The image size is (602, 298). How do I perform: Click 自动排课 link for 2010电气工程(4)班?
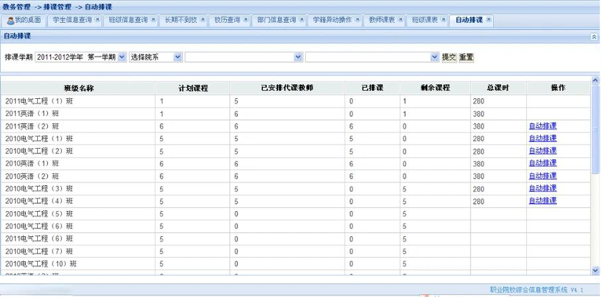pos(542,200)
